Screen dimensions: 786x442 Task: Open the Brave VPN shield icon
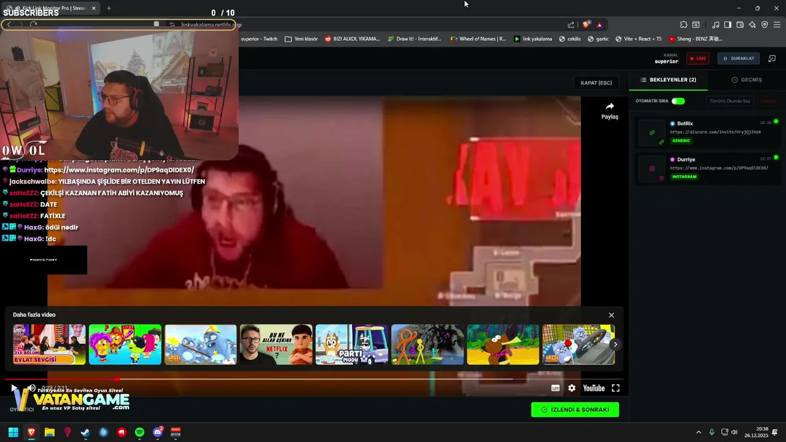click(x=765, y=25)
